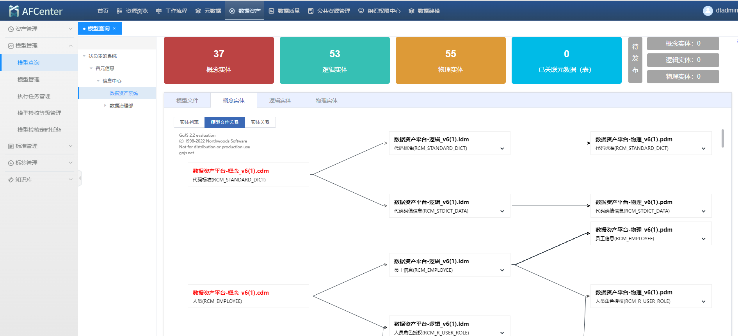Expand pdm node 员工信息(RCM_EMPLOYEE) chevron
Screen dimensions: 738x336
[704, 239]
